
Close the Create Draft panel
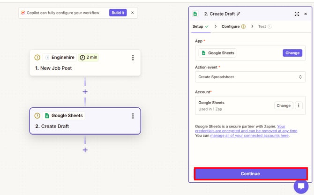(306, 14)
